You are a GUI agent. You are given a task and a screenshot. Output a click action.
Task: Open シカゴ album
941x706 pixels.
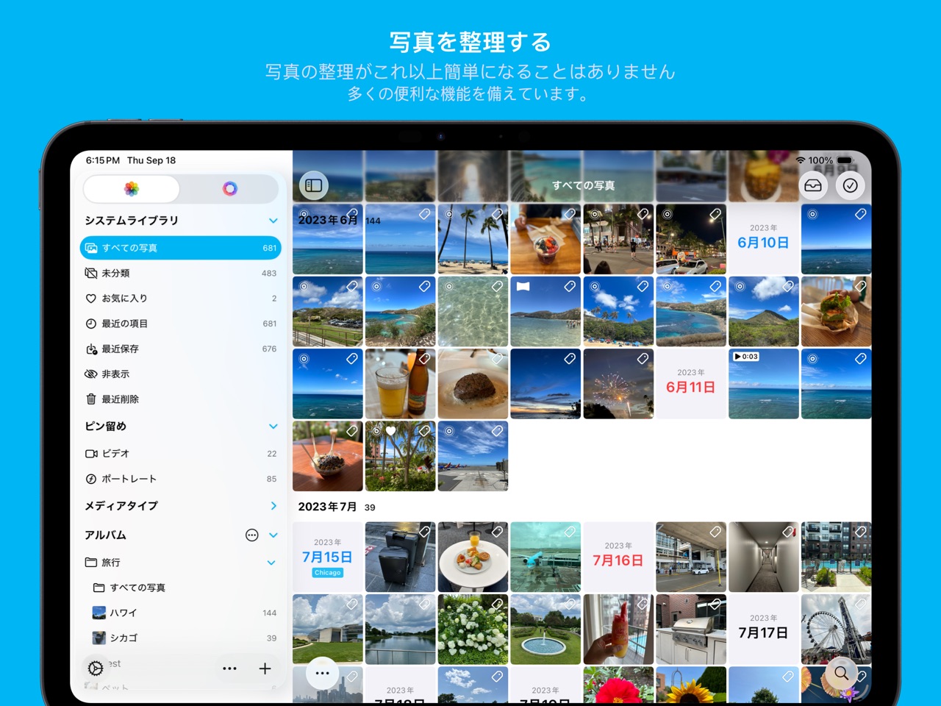coord(181,638)
